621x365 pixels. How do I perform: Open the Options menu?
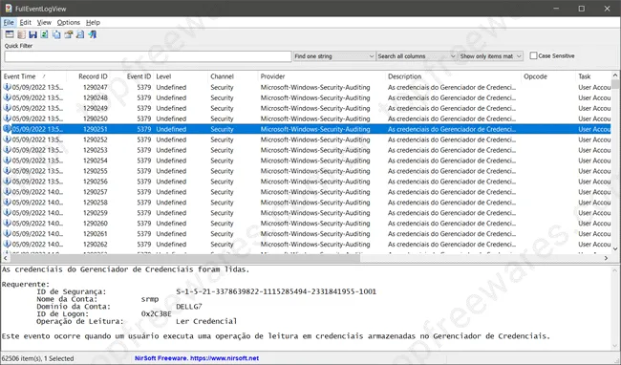69,23
